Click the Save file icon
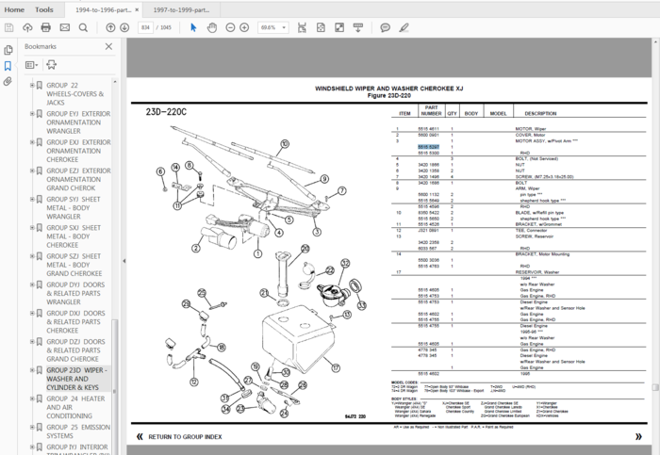This screenshot has width=660, height=455. click(x=8, y=27)
